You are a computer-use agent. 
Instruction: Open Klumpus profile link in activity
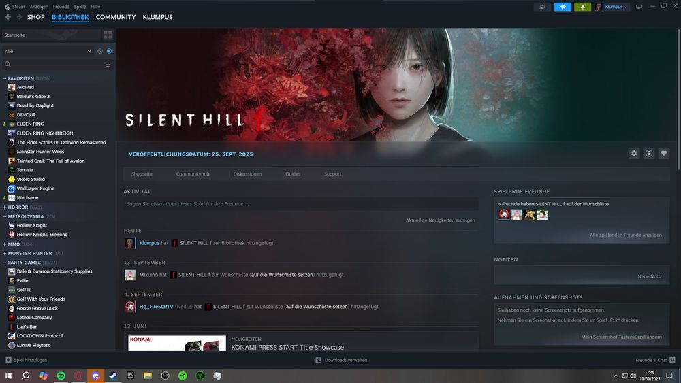[x=149, y=243]
